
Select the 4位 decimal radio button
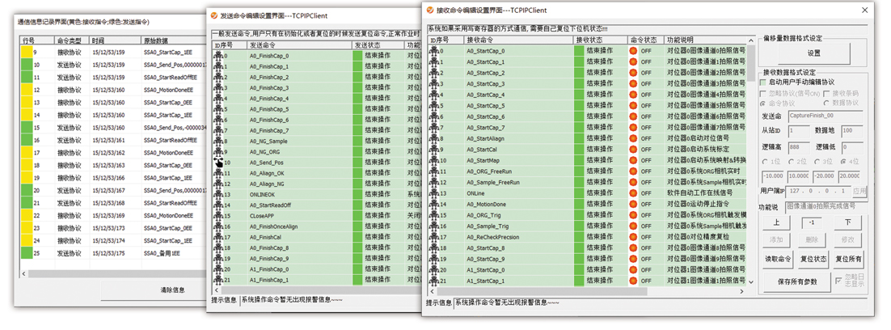[x=844, y=162]
